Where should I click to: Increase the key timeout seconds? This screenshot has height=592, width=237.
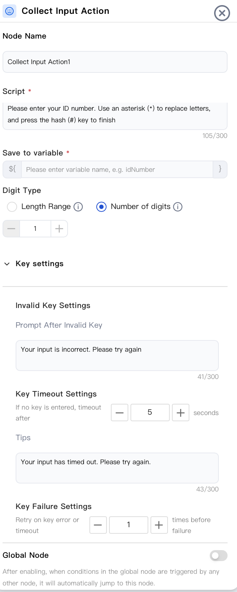tap(181, 413)
